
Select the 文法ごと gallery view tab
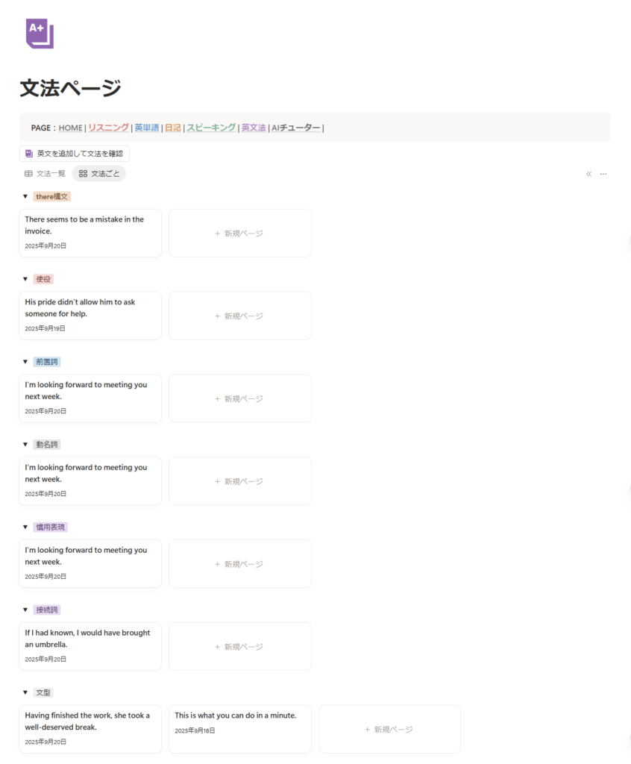(99, 174)
